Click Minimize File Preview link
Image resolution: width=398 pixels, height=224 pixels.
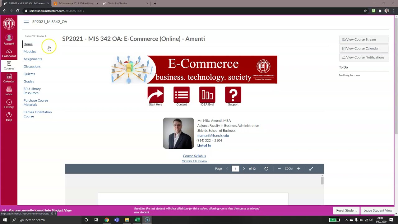pos(194,161)
